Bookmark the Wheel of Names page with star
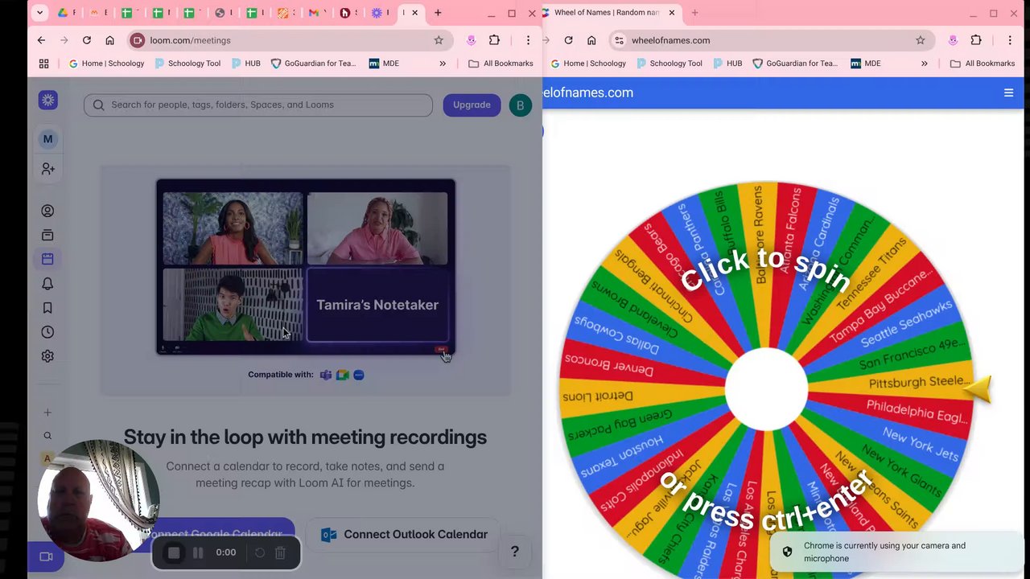1030x579 pixels. (x=920, y=40)
